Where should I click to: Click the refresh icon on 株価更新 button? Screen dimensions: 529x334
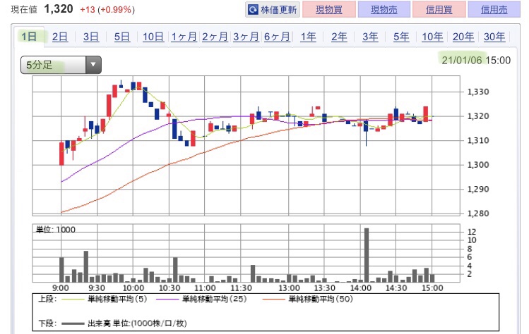coord(253,9)
